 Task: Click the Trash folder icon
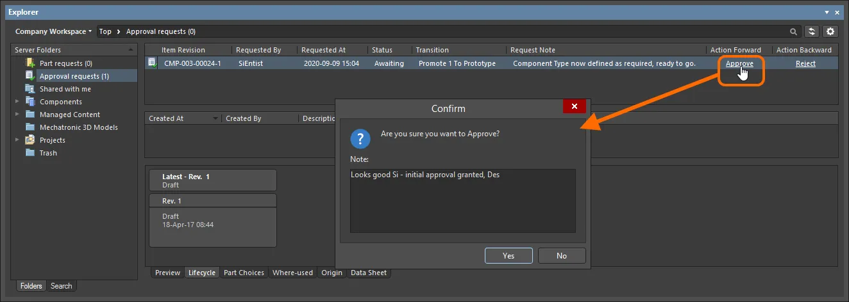(30, 152)
